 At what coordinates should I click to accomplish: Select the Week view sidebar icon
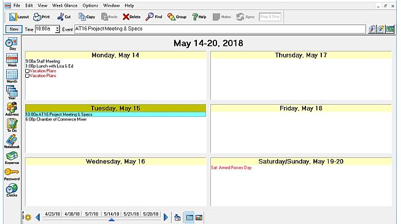(x=12, y=60)
